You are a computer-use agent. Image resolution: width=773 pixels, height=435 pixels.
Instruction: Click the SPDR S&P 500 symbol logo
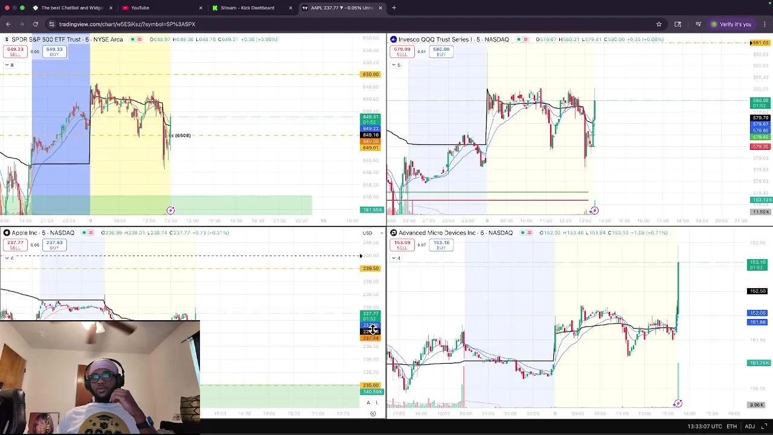tap(6, 39)
